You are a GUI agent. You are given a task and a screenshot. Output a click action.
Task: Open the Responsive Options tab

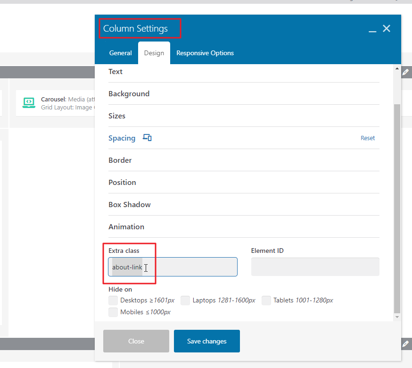[205, 53]
